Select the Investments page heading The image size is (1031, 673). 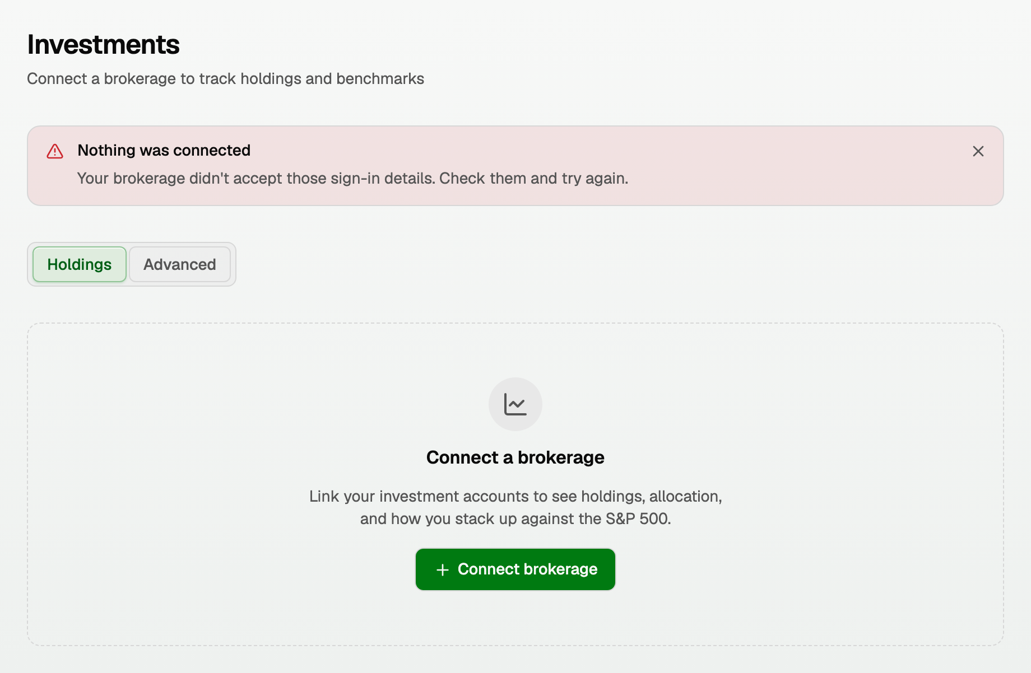[x=104, y=45]
